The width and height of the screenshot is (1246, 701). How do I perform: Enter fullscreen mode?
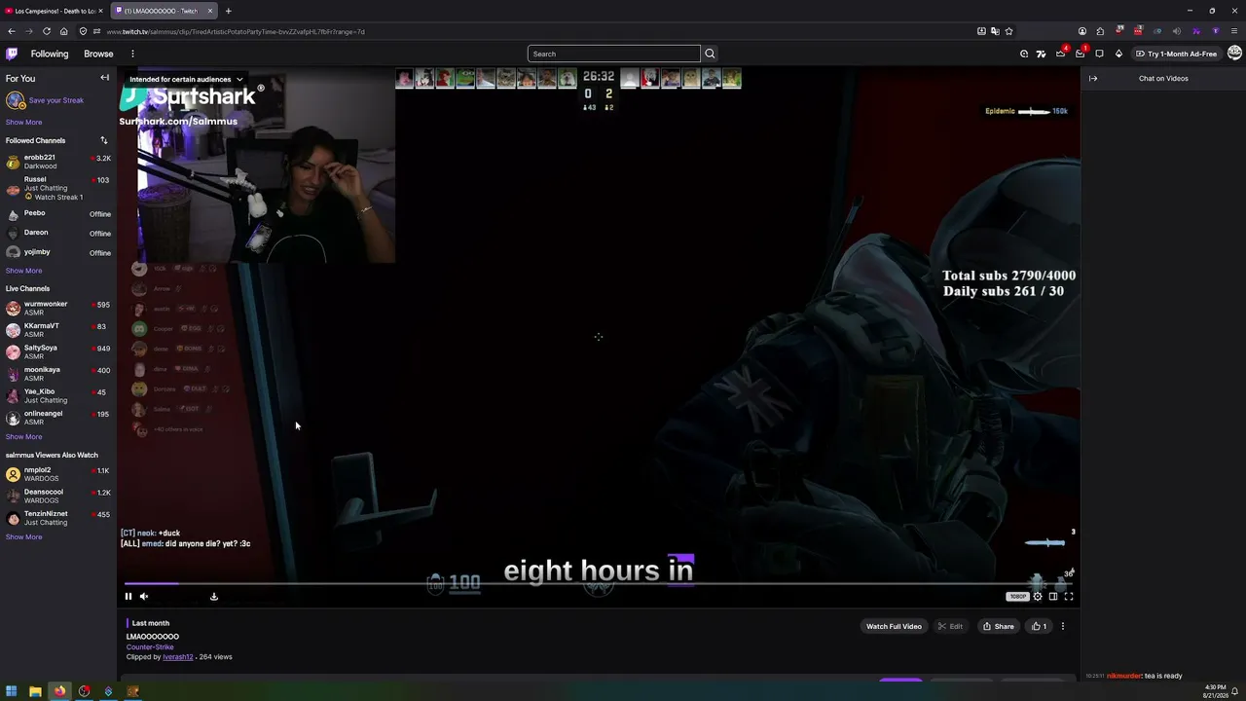(1069, 596)
